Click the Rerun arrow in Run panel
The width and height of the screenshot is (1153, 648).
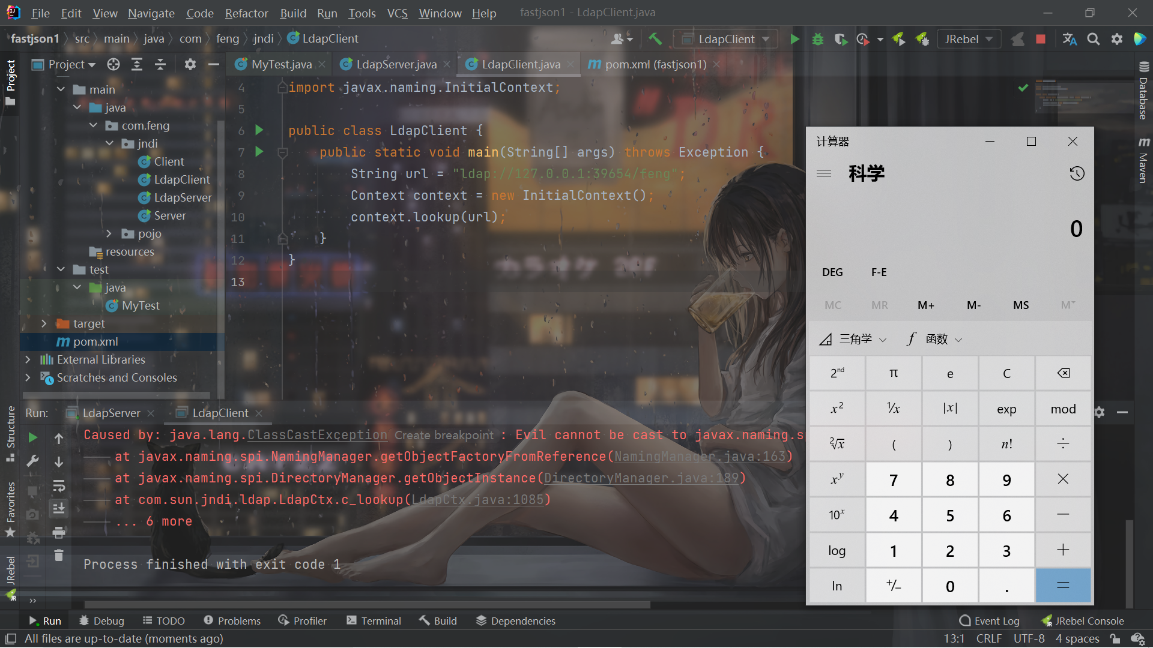[x=33, y=438]
